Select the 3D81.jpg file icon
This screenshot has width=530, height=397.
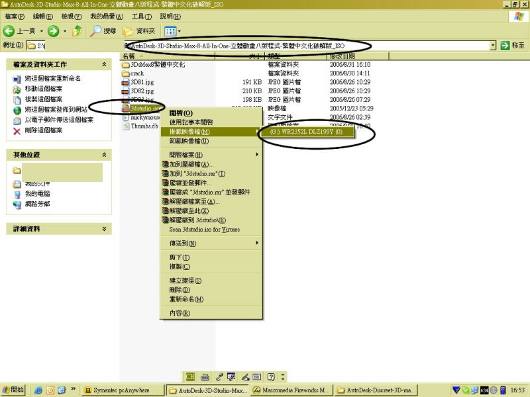(125, 82)
